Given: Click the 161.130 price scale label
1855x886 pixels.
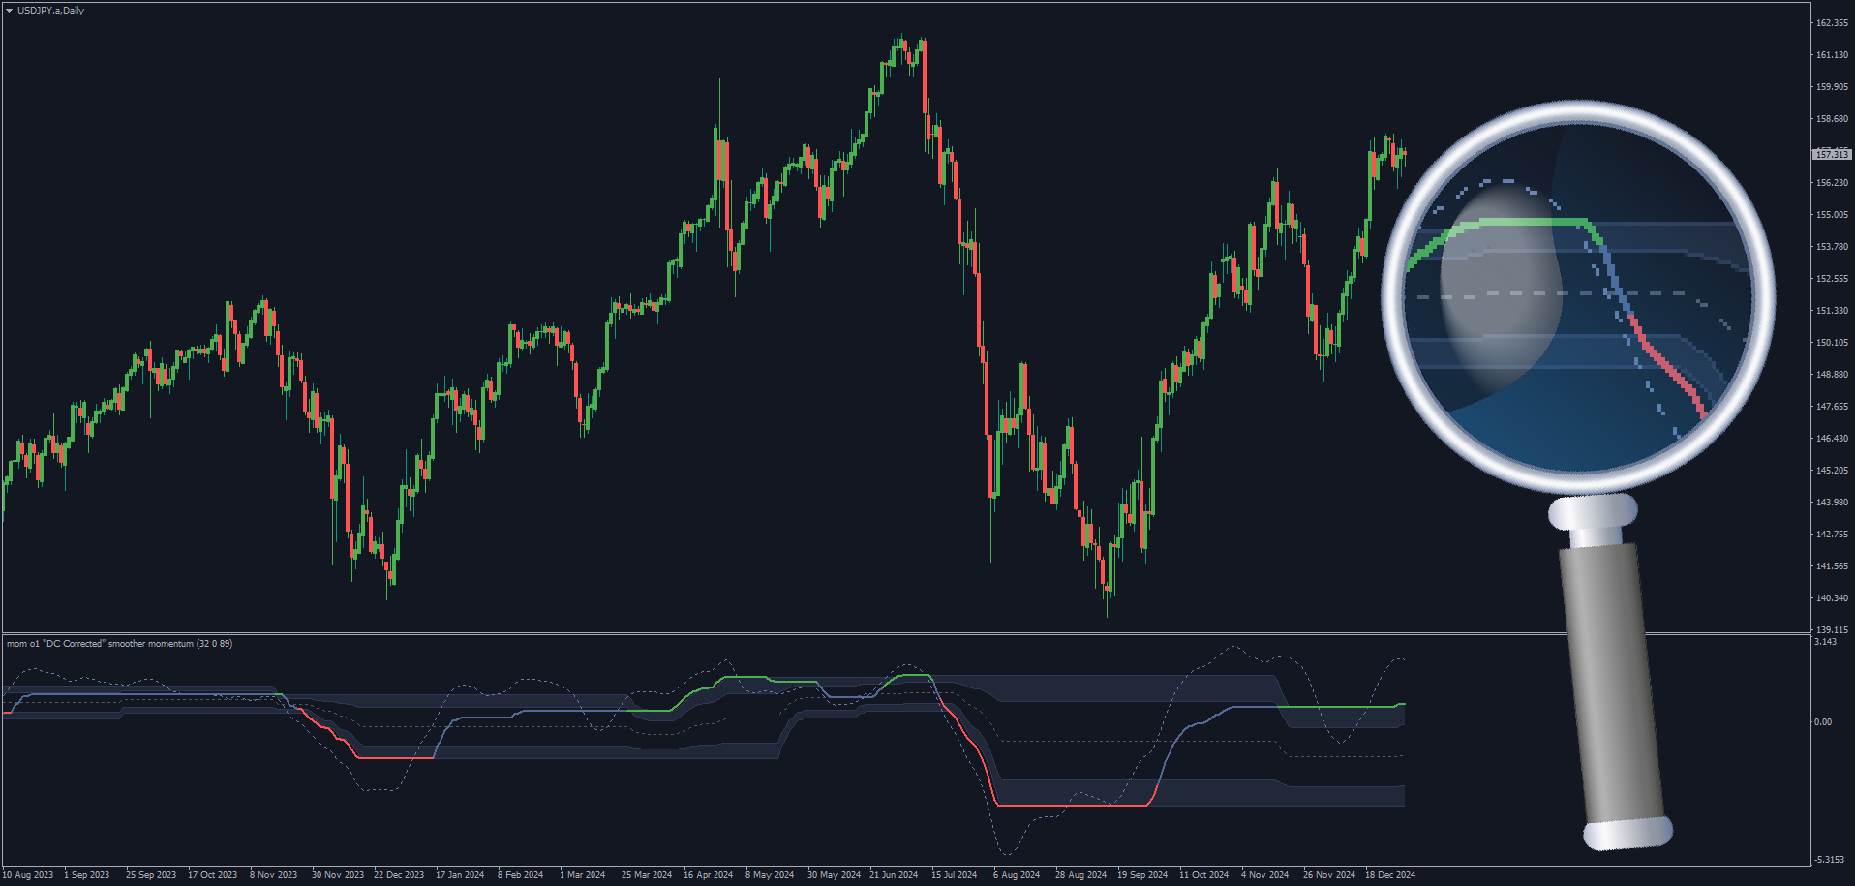Looking at the screenshot, I should (x=1832, y=55).
